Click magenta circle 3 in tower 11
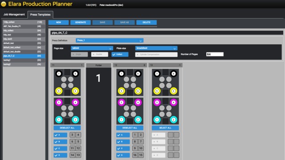The image size is (285, 160). pyautogui.click(x=59, y=103)
